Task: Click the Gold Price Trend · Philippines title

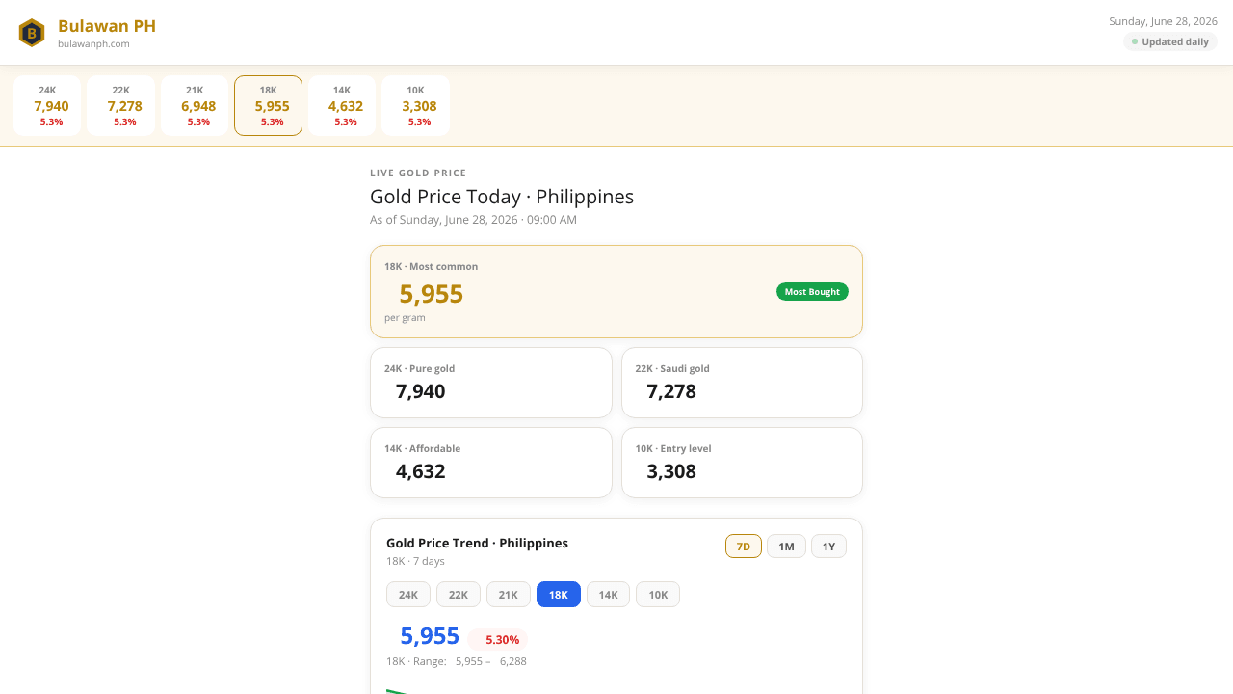Action: tap(477, 543)
